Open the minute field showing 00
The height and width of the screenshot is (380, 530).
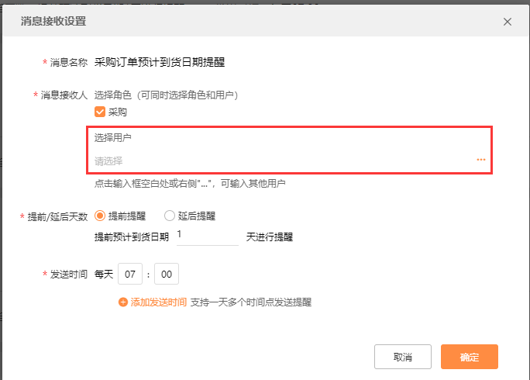pos(167,274)
